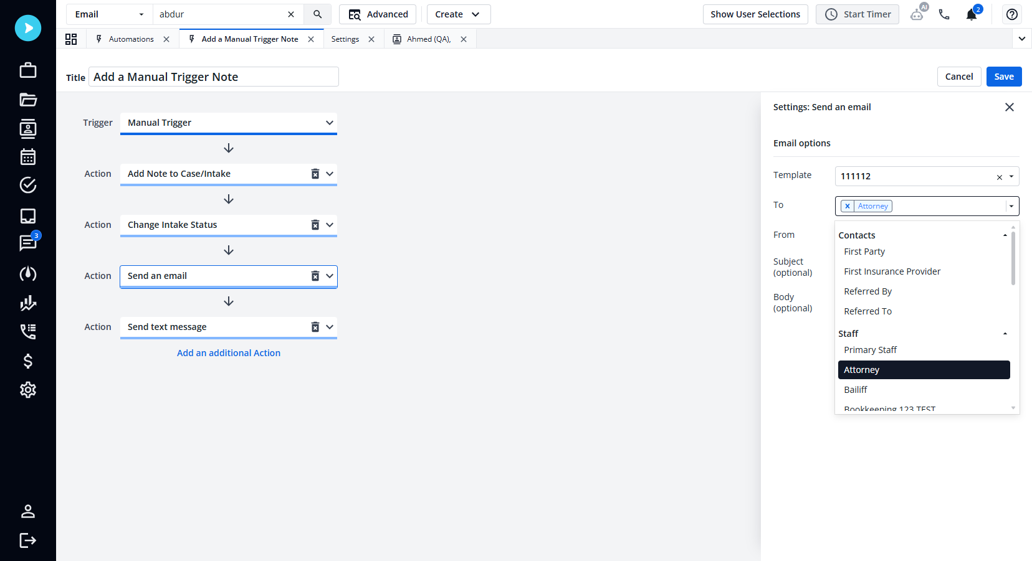Open the tasks checkmark icon in sidebar
The width and height of the screenshot is (1032, 561).
pos(27,185)
